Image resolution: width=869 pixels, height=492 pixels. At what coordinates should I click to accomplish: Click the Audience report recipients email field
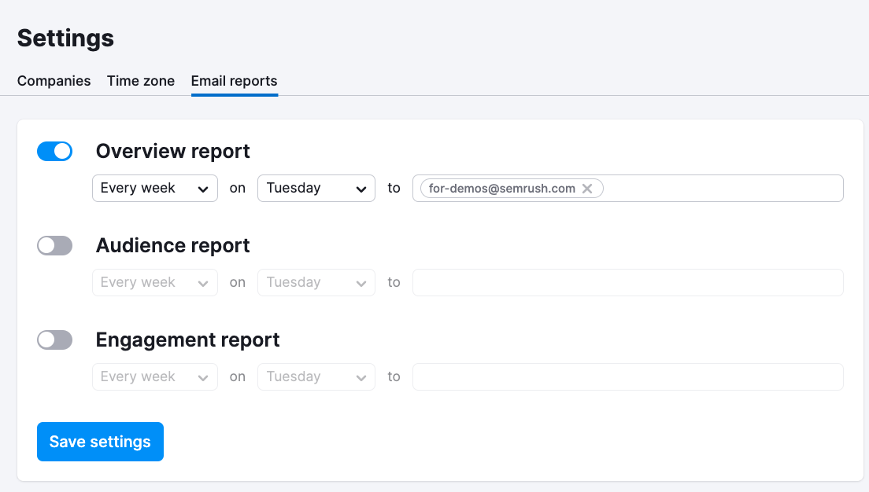click(627, 283)
